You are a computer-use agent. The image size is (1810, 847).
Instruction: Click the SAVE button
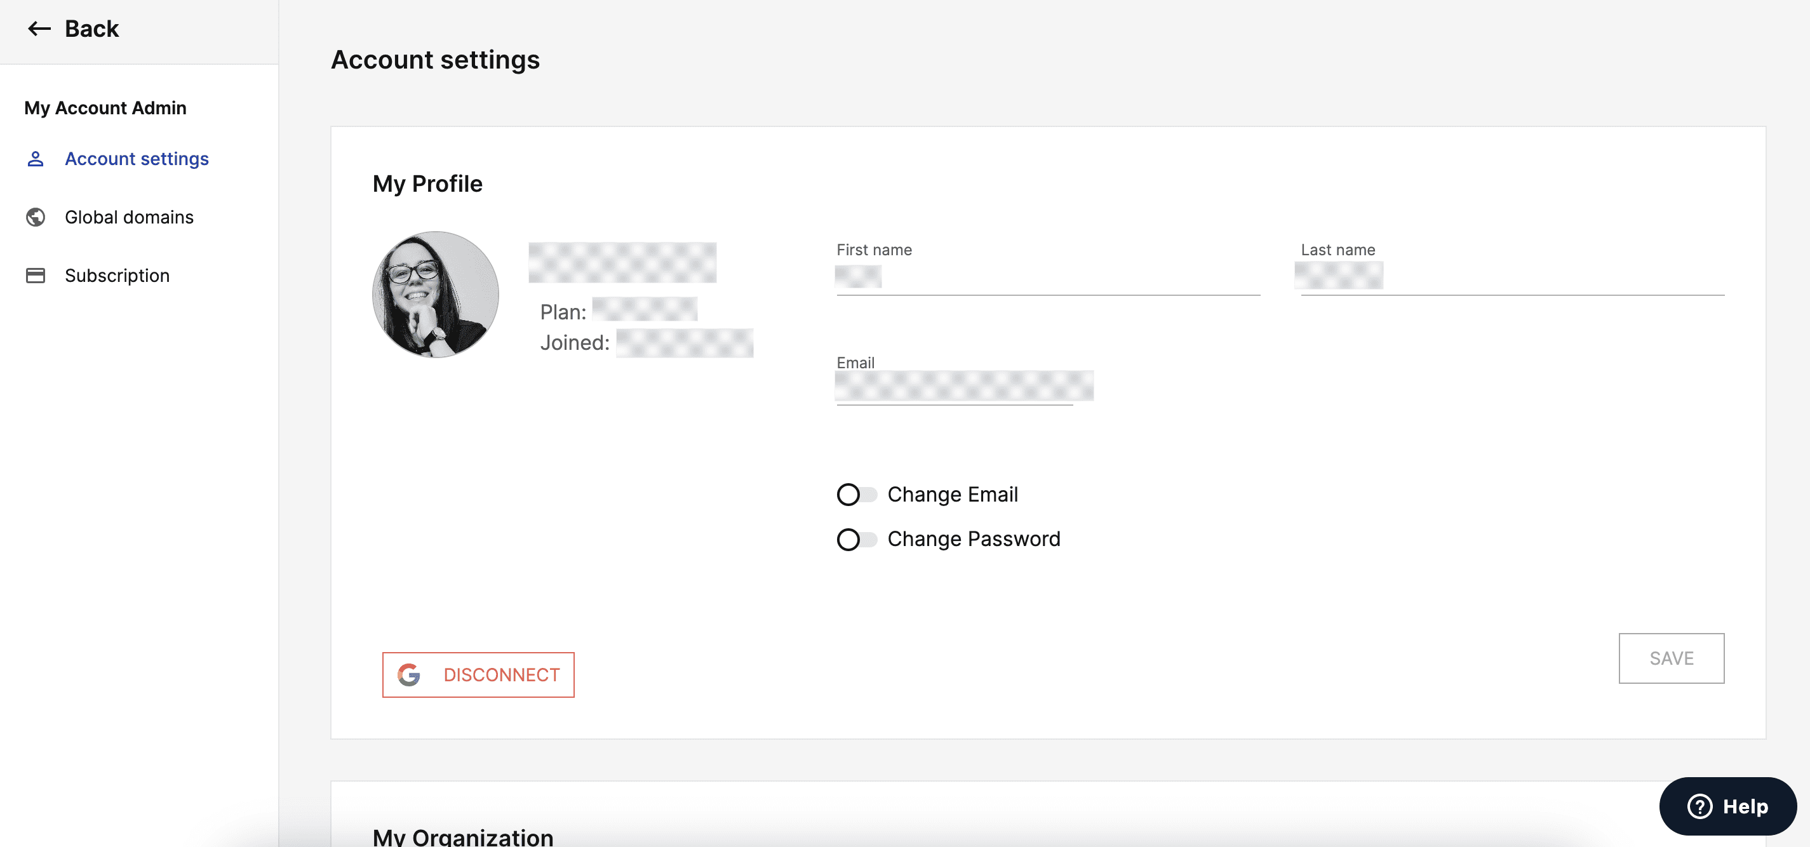1671,658
